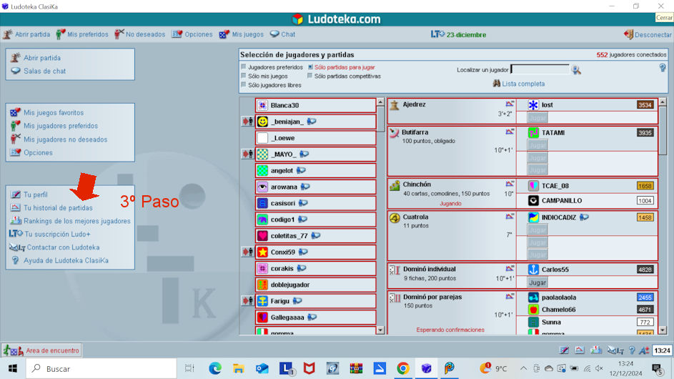This screenshot has height=379, width=674.
Task: Open Rankings de los mejores jugadores
Action: click(71, 221)
